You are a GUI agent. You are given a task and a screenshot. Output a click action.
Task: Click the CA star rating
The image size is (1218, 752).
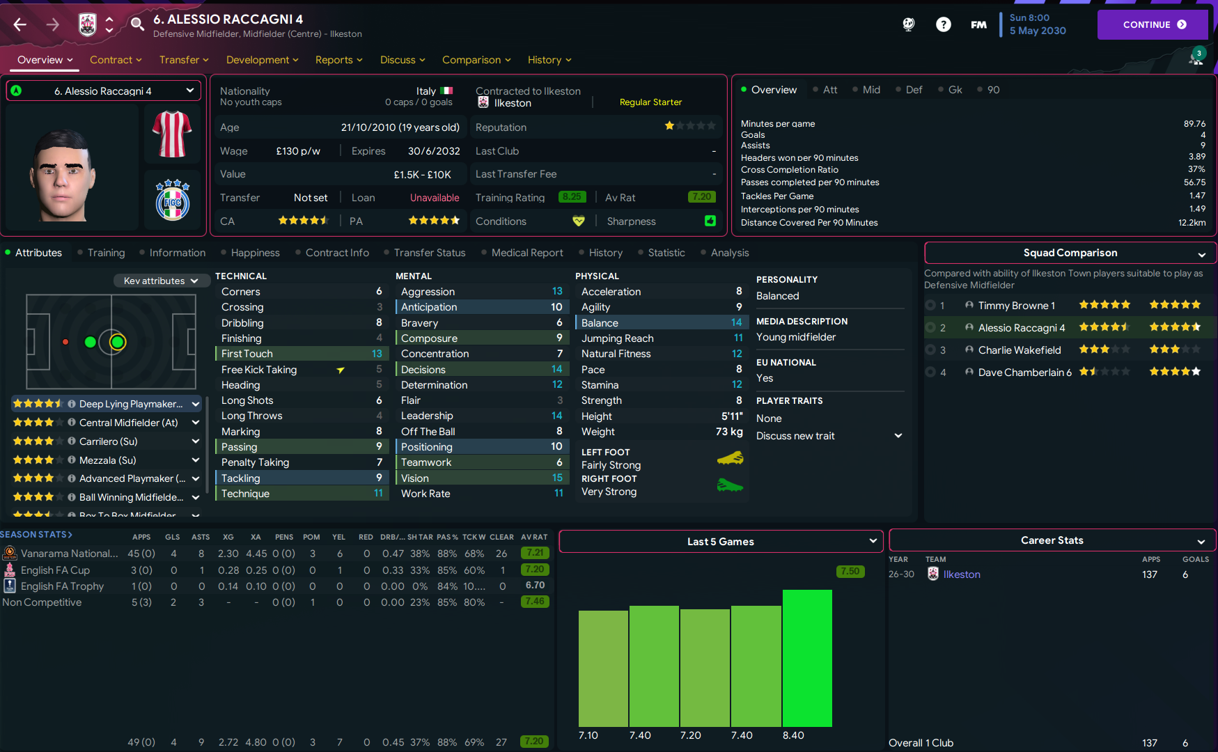[x=303, y=221]
